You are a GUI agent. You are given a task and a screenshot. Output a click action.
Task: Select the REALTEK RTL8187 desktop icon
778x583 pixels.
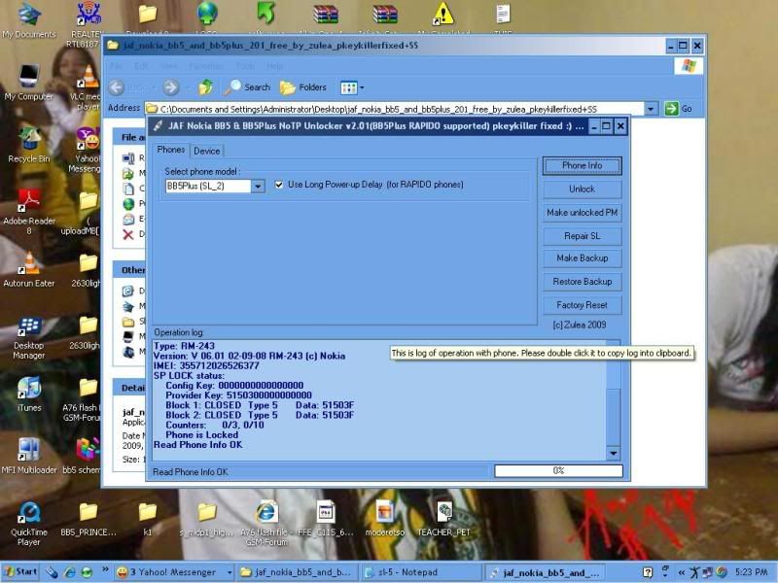88,25
